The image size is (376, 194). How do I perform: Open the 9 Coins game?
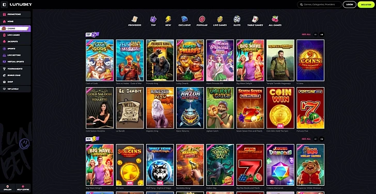[x=310, y=60]
